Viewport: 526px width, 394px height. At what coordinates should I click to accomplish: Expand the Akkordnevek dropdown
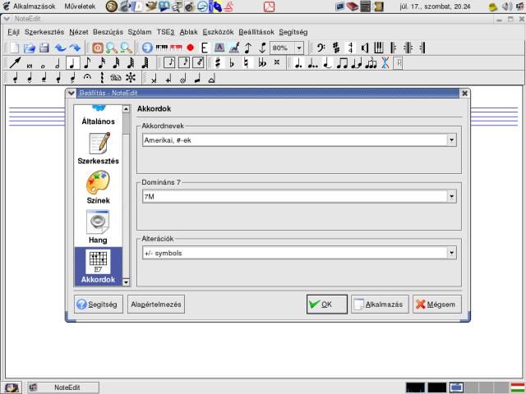(451, 140)
